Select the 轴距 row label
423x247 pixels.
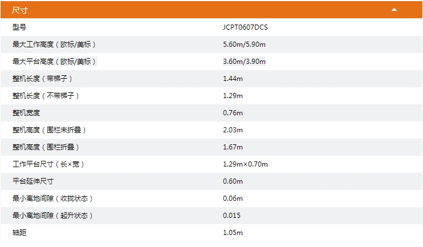(19, 232)
